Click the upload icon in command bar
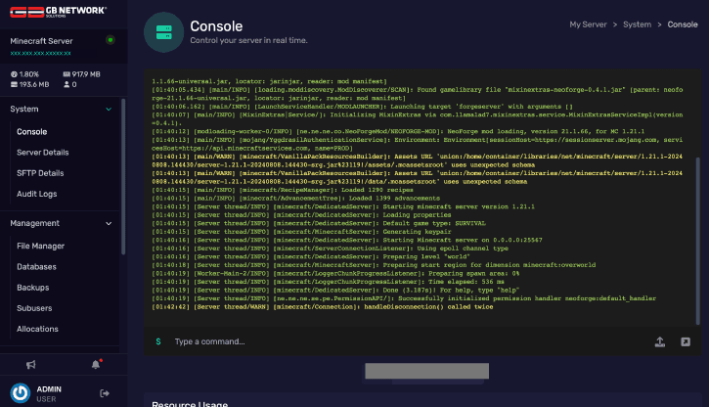The width and height of the screenshot is (709, 407). pos(660,341)
